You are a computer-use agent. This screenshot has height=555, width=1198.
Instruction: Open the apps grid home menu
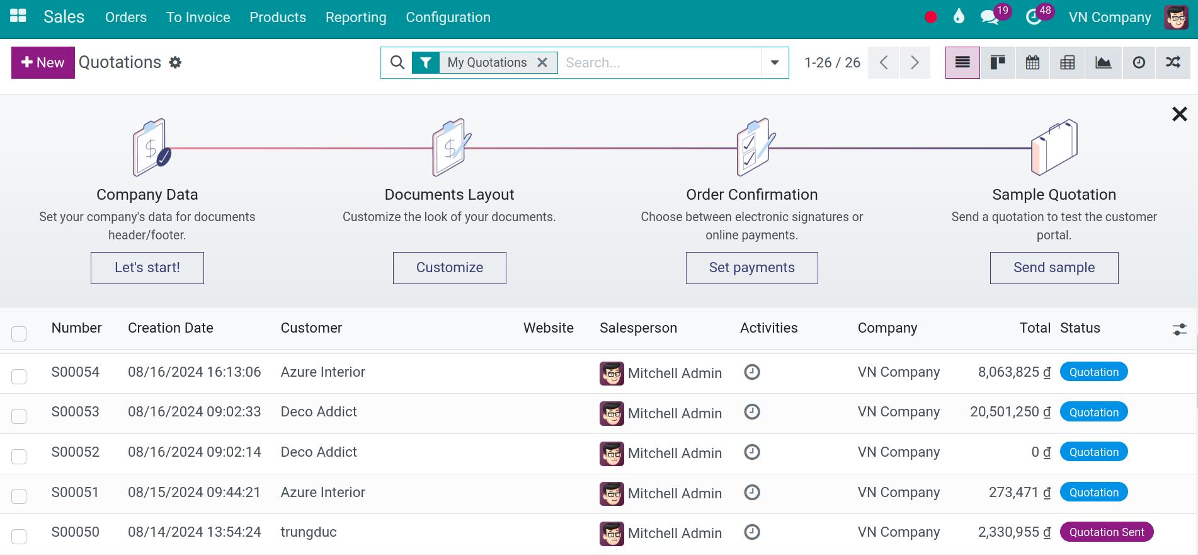[x=18, y=16]
